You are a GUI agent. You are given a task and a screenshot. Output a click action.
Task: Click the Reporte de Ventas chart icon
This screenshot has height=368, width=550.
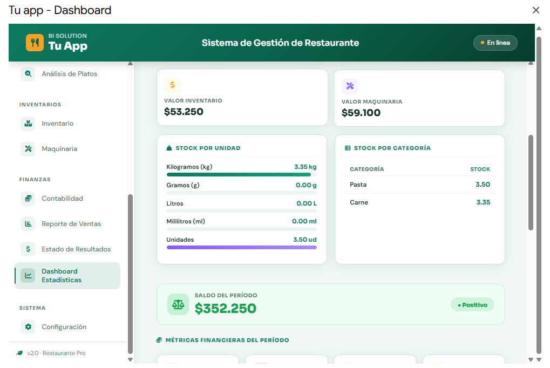[28, 224]
